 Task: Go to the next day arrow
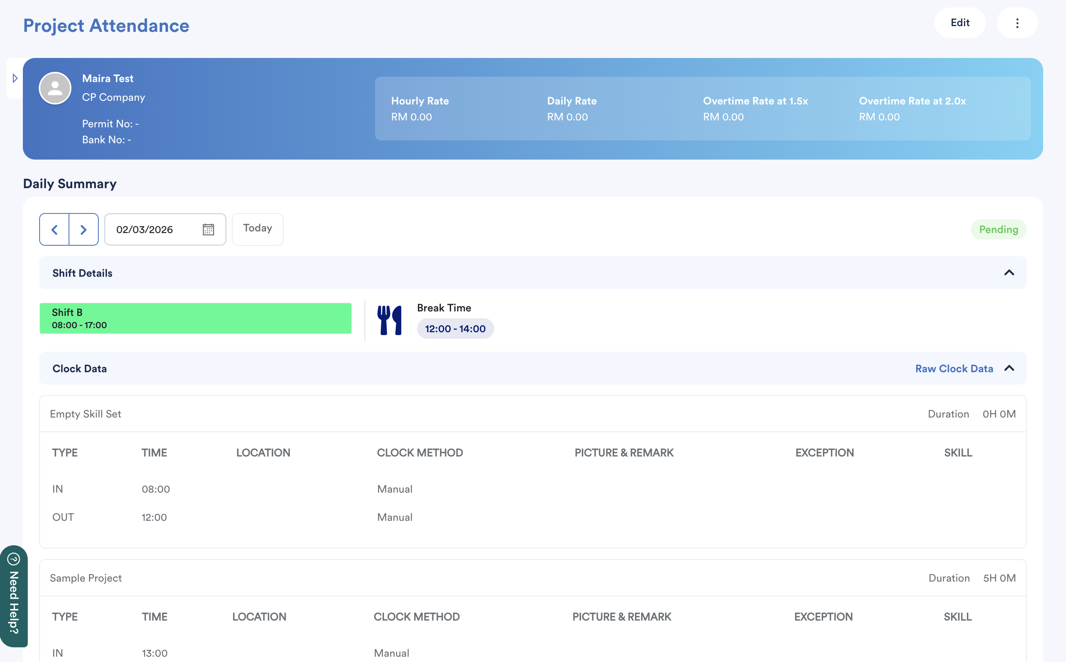[x=84, y=229]
